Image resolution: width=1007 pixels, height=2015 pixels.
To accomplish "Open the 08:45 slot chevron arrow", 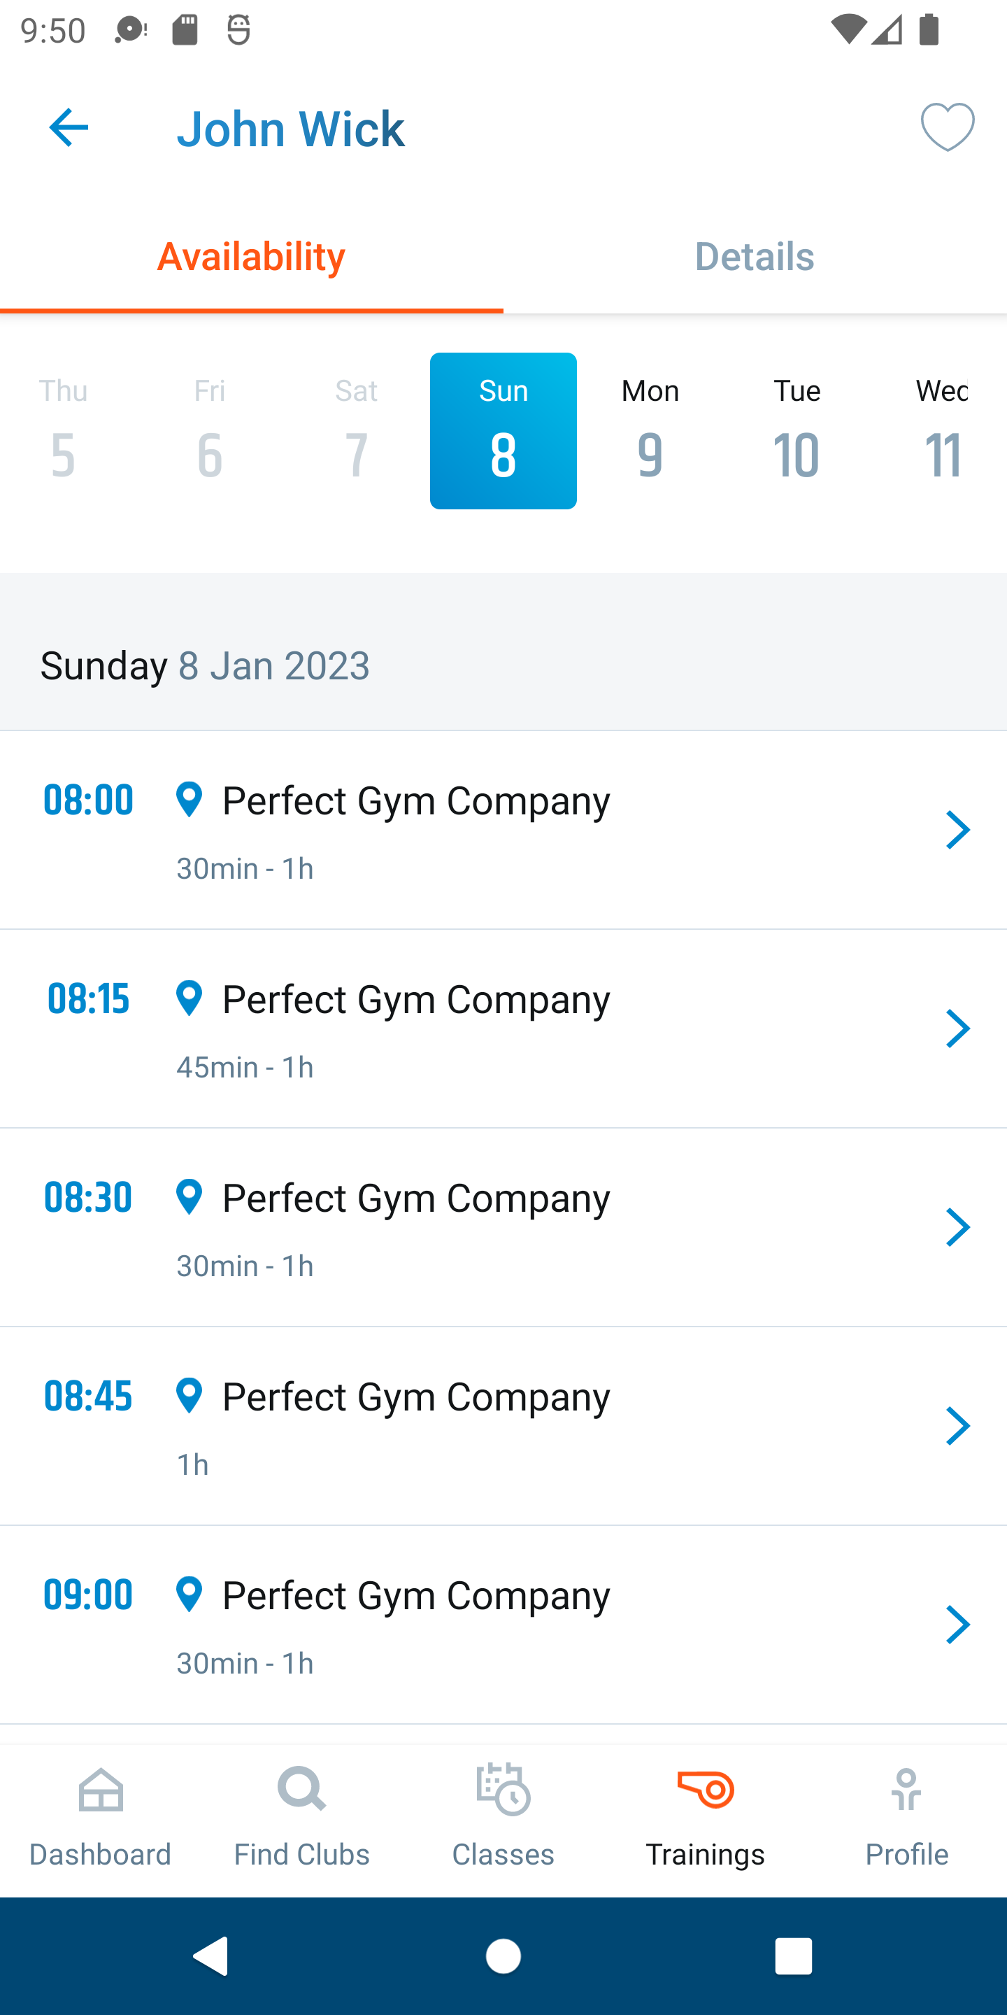I will tap(957, 1426).
